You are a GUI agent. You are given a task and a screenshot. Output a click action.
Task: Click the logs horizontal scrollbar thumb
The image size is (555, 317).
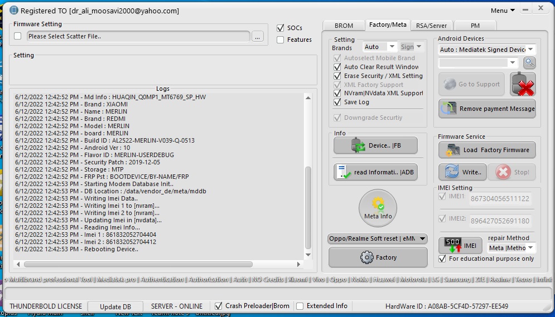tap(138, 264)
